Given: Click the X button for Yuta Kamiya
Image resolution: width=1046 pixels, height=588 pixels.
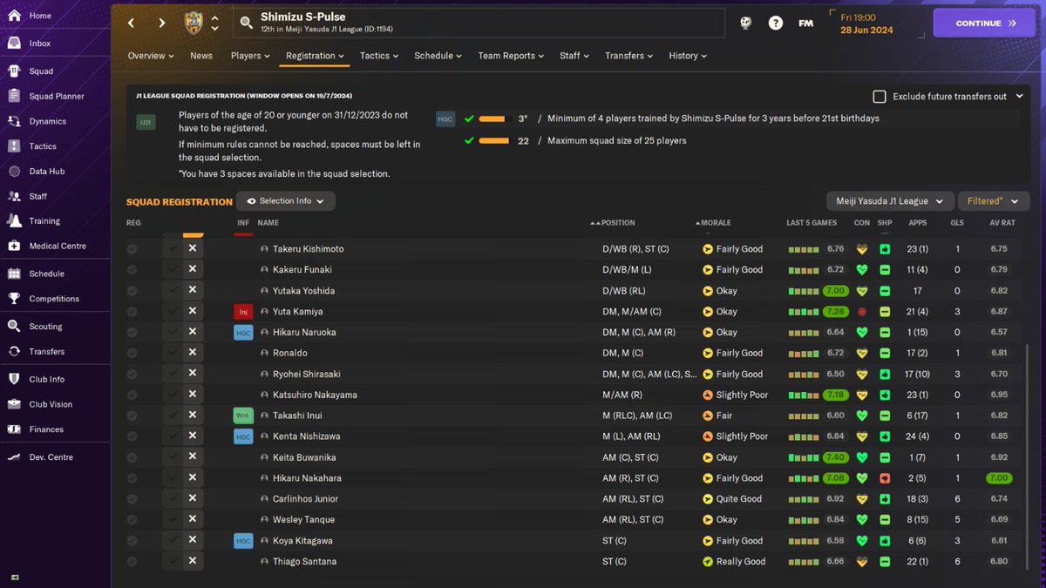Looking at the screenshot, I should click(x=193, y=312).
